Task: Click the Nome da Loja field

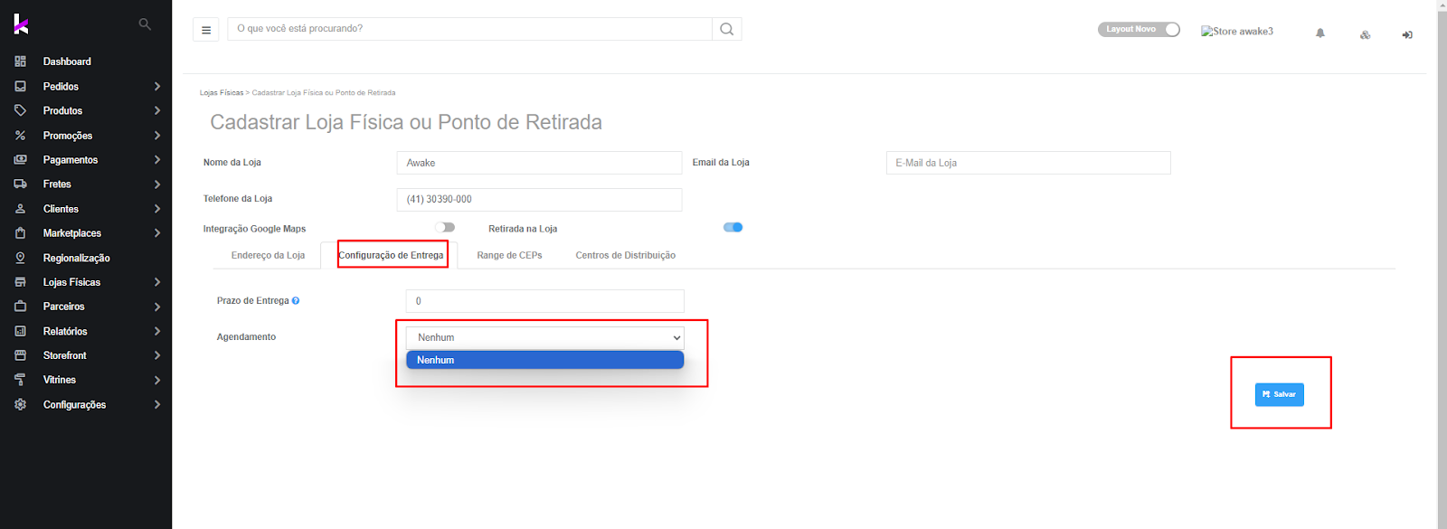Action: [539, 163]
